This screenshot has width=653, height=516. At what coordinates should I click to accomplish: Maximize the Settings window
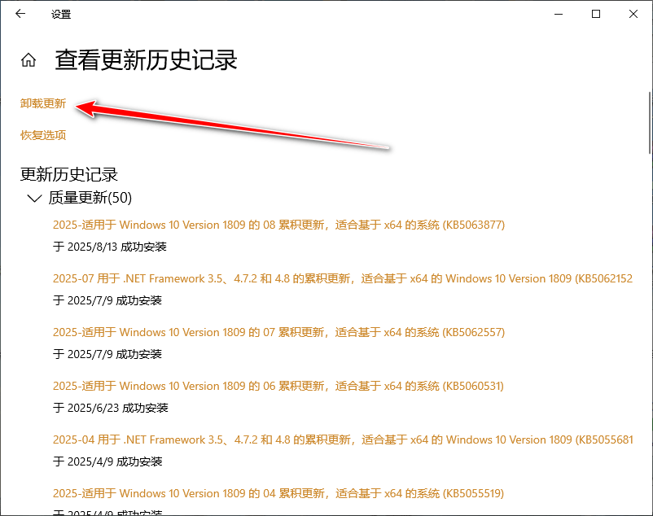point(596,14)
